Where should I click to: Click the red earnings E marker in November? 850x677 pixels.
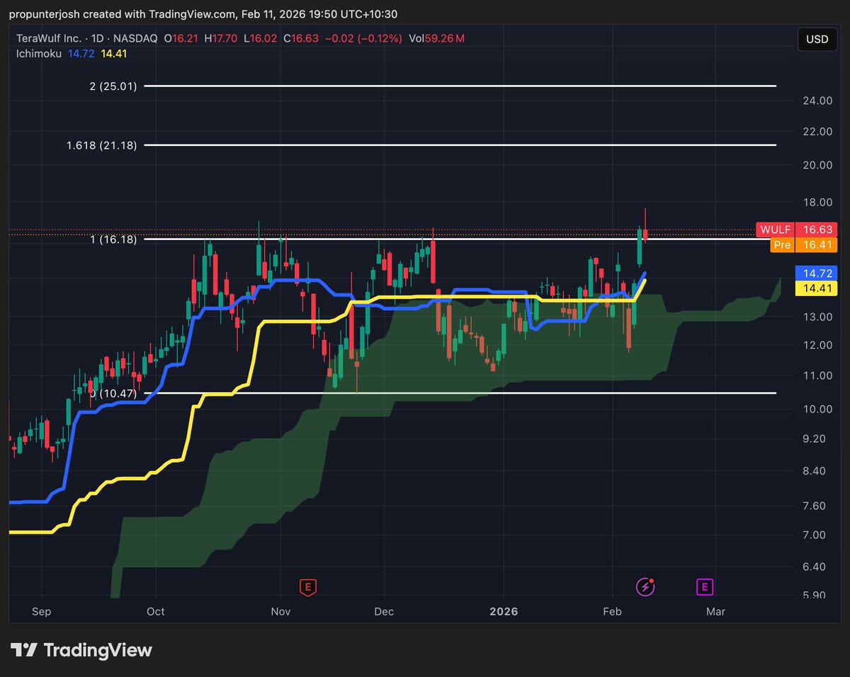[307, 586]
